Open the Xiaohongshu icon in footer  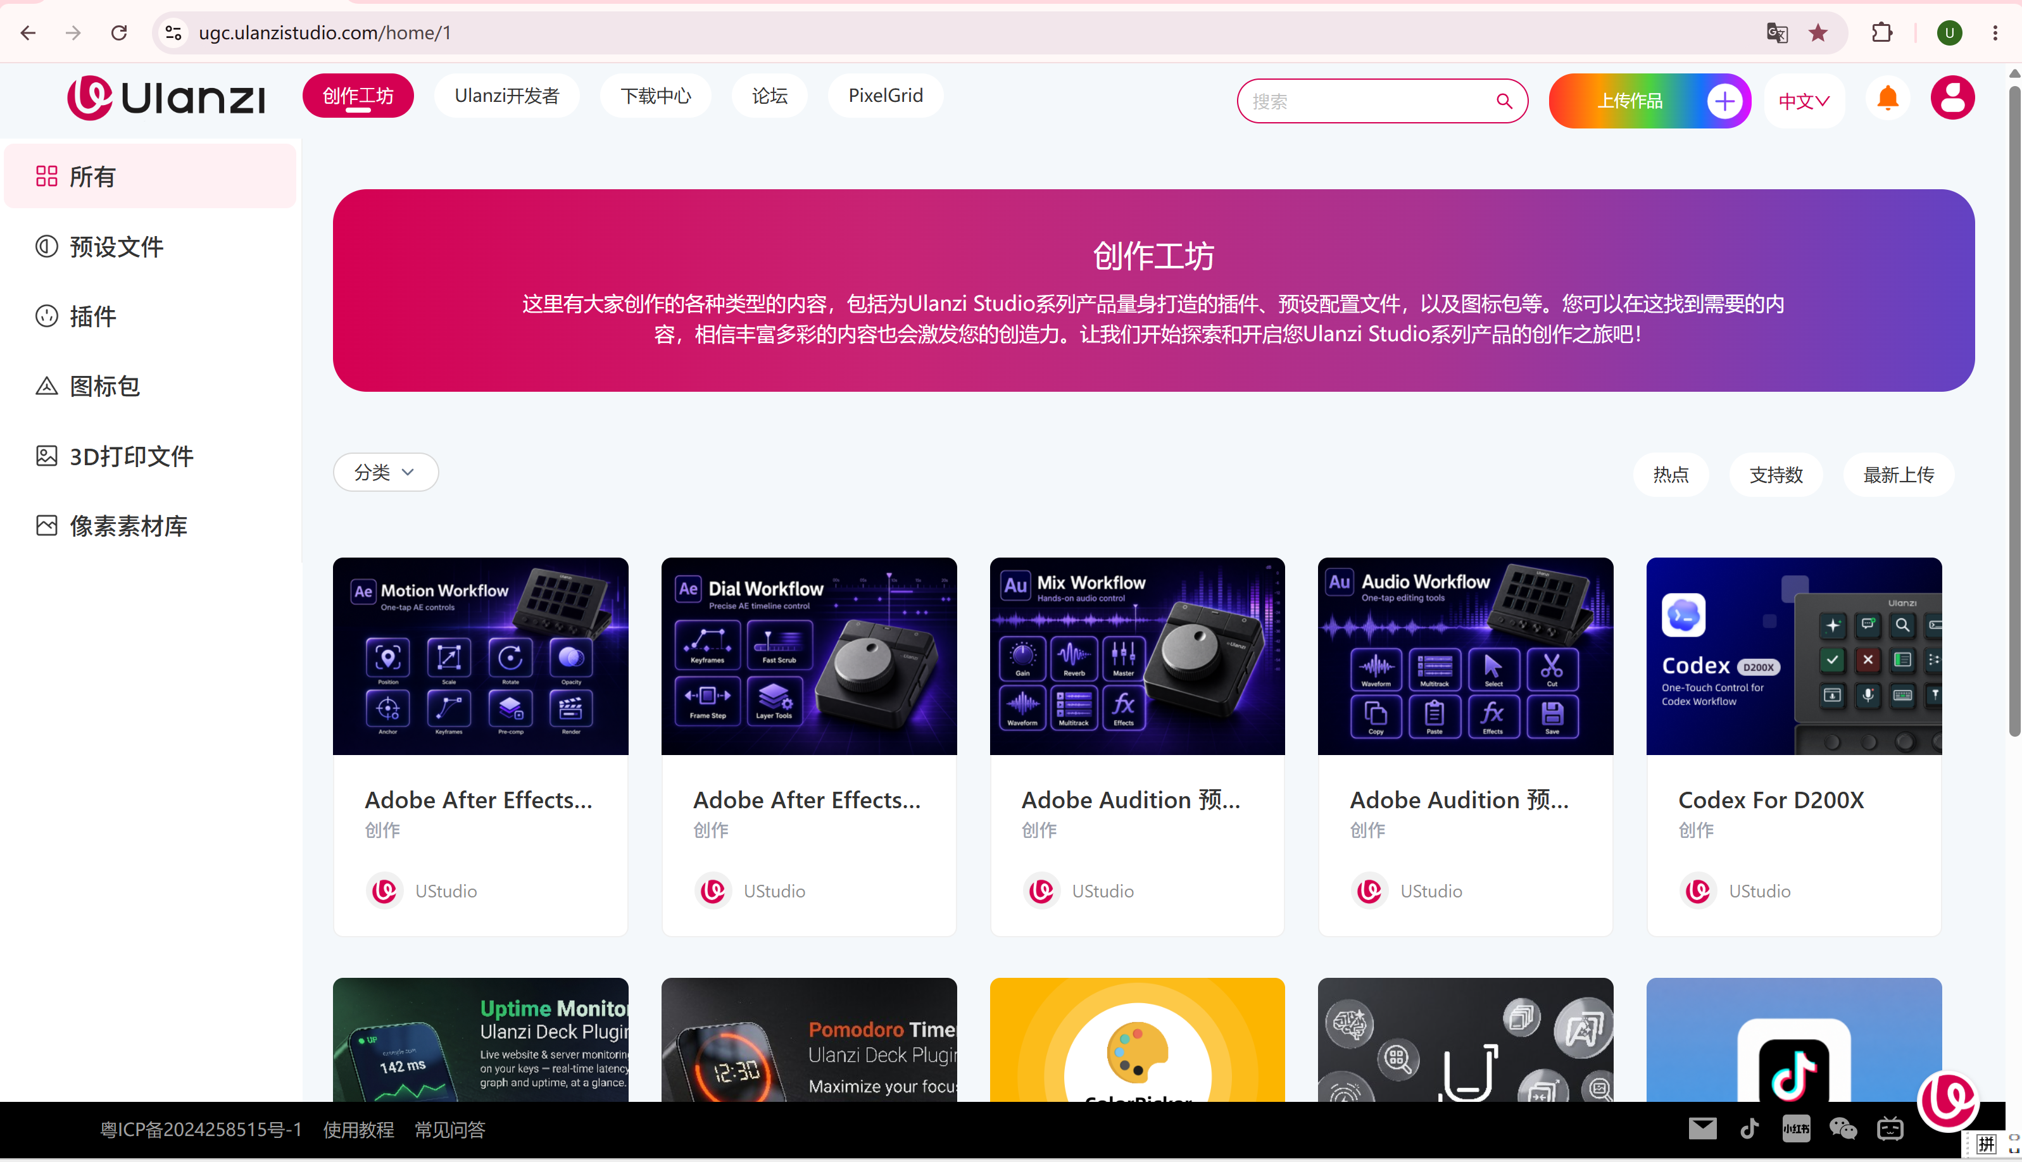(x=1796, y=1128)
